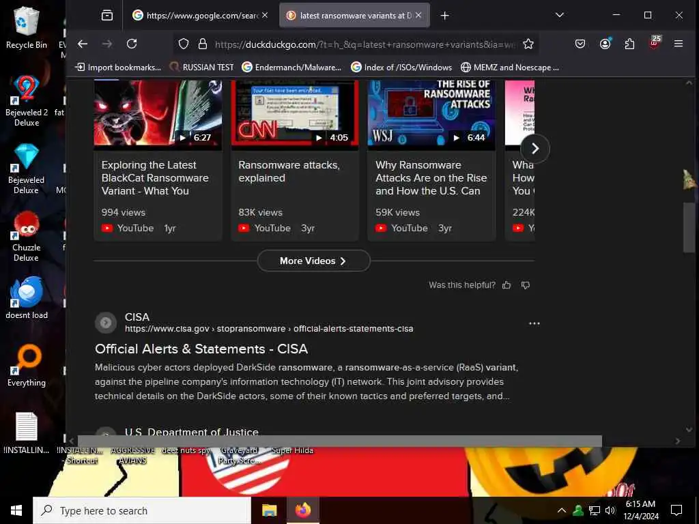Open the MEMZ and Noescape bookmark
Screen dimensions: 699x524
tap(510, 68)
